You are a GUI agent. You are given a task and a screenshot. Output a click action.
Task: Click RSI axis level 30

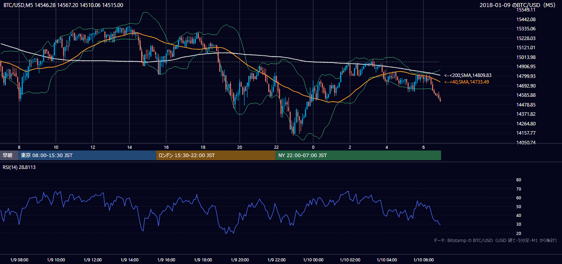[x=518, y=224]
